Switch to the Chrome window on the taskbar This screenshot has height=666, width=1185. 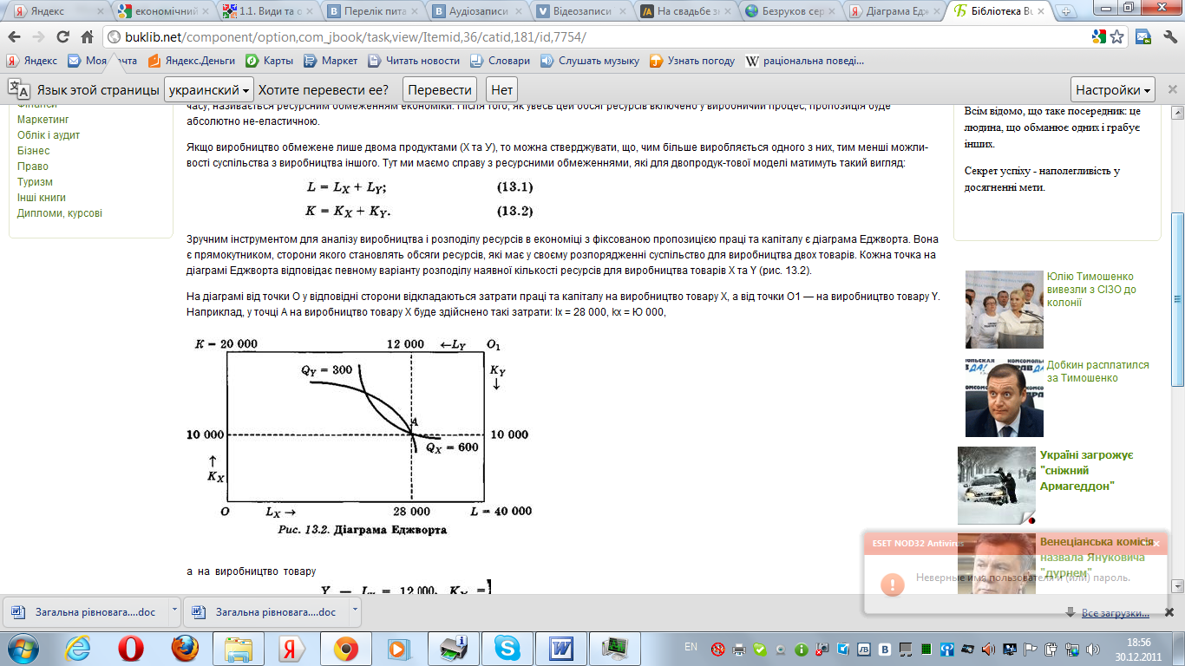(345, 648)
